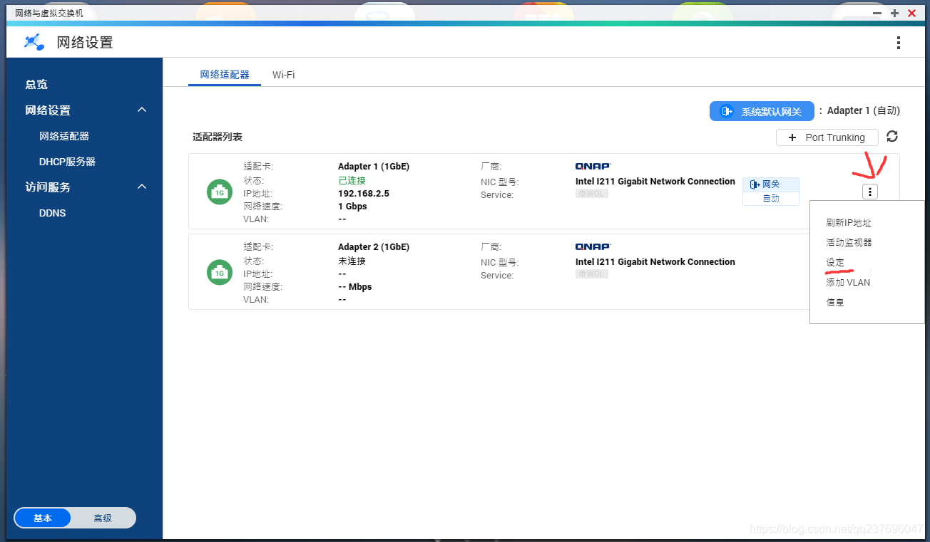Image resolution: width=930 pixels, height=542 pixels.
Task: Click the Adapter 1 (1GbE) name
Action: pos(374,167)
